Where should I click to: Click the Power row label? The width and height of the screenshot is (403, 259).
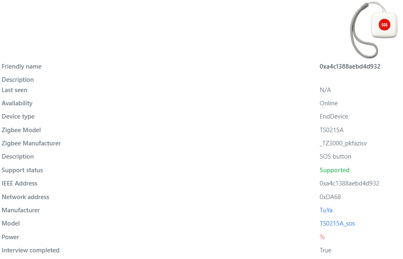click(x=10, y=237)
